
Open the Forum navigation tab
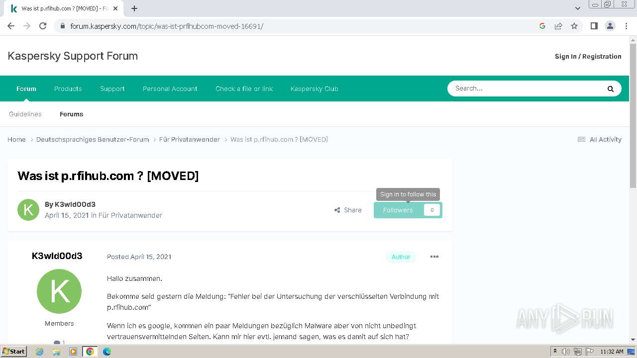(x=26, y=89)
